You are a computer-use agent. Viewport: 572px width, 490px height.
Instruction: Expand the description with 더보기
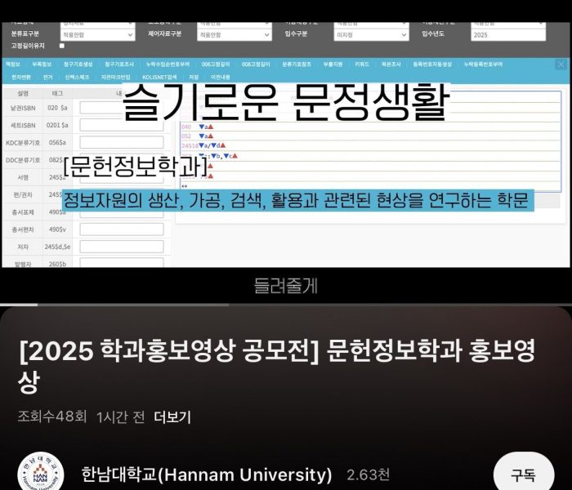coord(172,417)
